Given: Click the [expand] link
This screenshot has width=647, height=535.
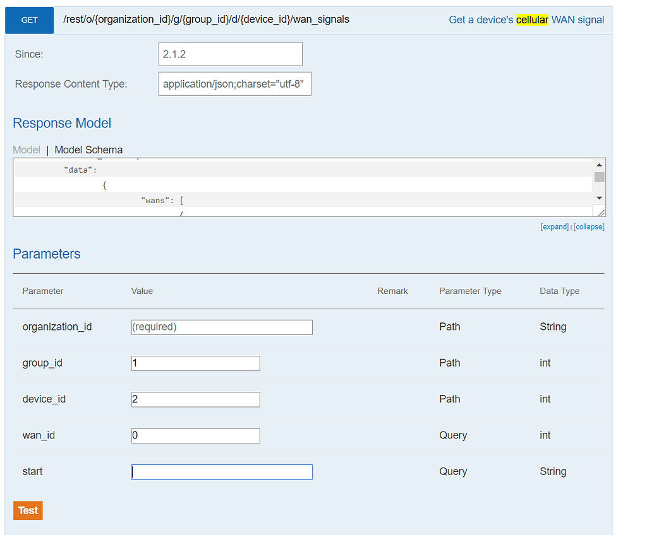Looking at the screenshot, I should point(555,226).
